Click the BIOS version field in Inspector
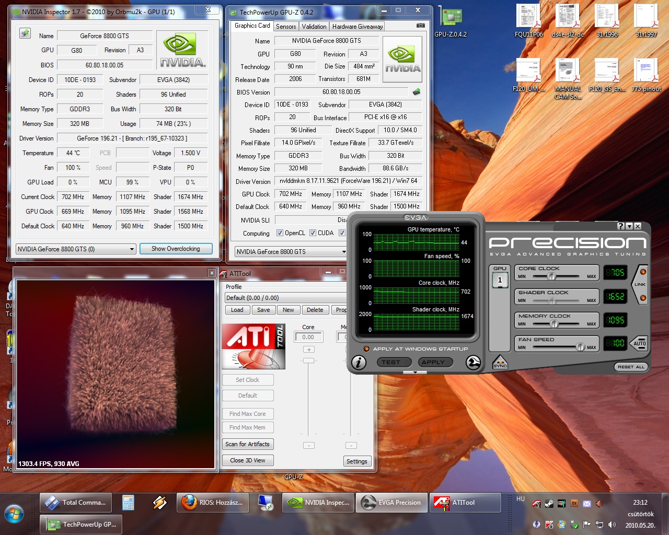Viewport: 669px width, 535px height. tap(105, 65)
